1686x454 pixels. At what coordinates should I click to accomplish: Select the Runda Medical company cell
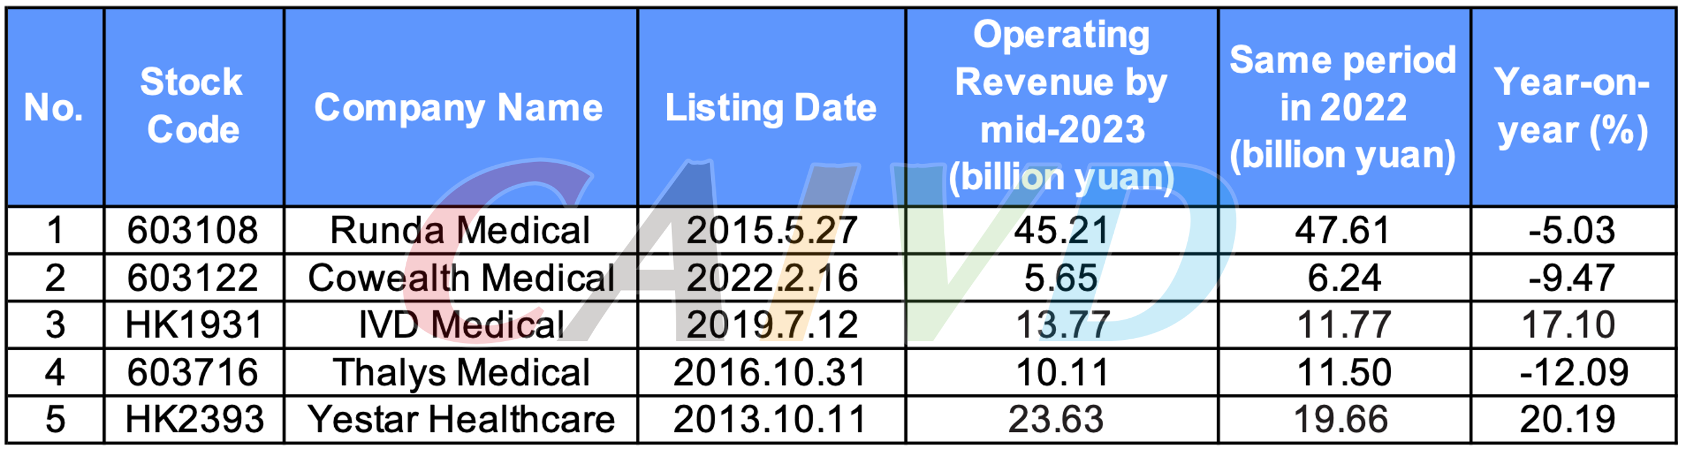(x=460, y=230)
